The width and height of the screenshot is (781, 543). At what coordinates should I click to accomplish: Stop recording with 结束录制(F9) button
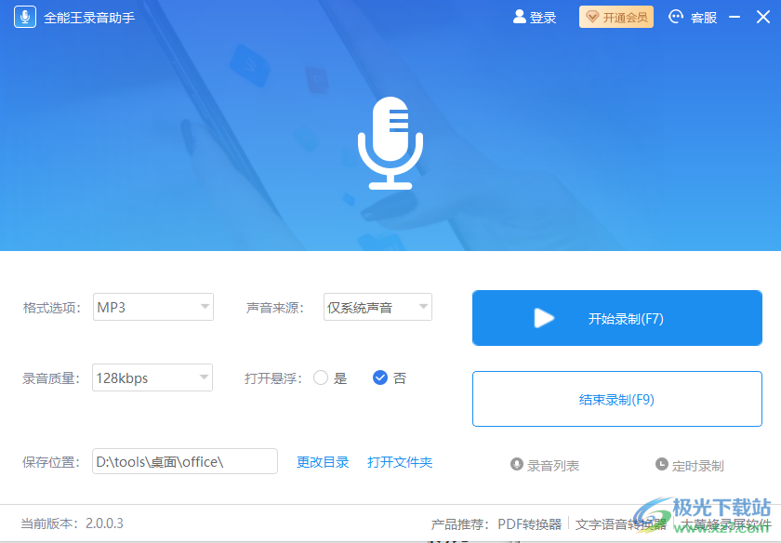(616, 399)
